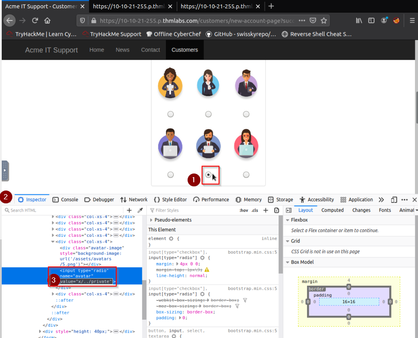Screen dimensions: 418x338
Task: Open the sidebar tabs overflow dropdown arrow
Action: pos(416,210)
